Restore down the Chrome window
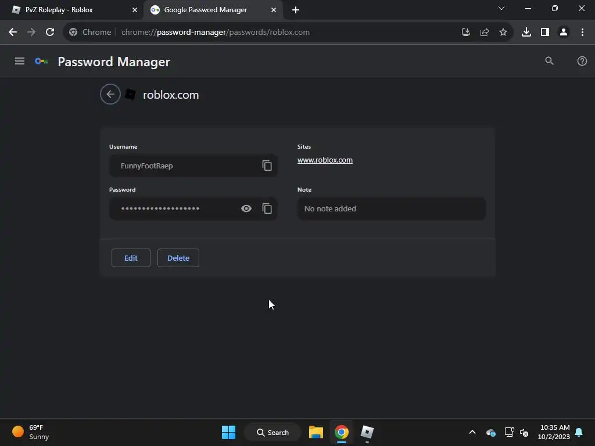Screen dimensions: 595x446 pos(555,8)
